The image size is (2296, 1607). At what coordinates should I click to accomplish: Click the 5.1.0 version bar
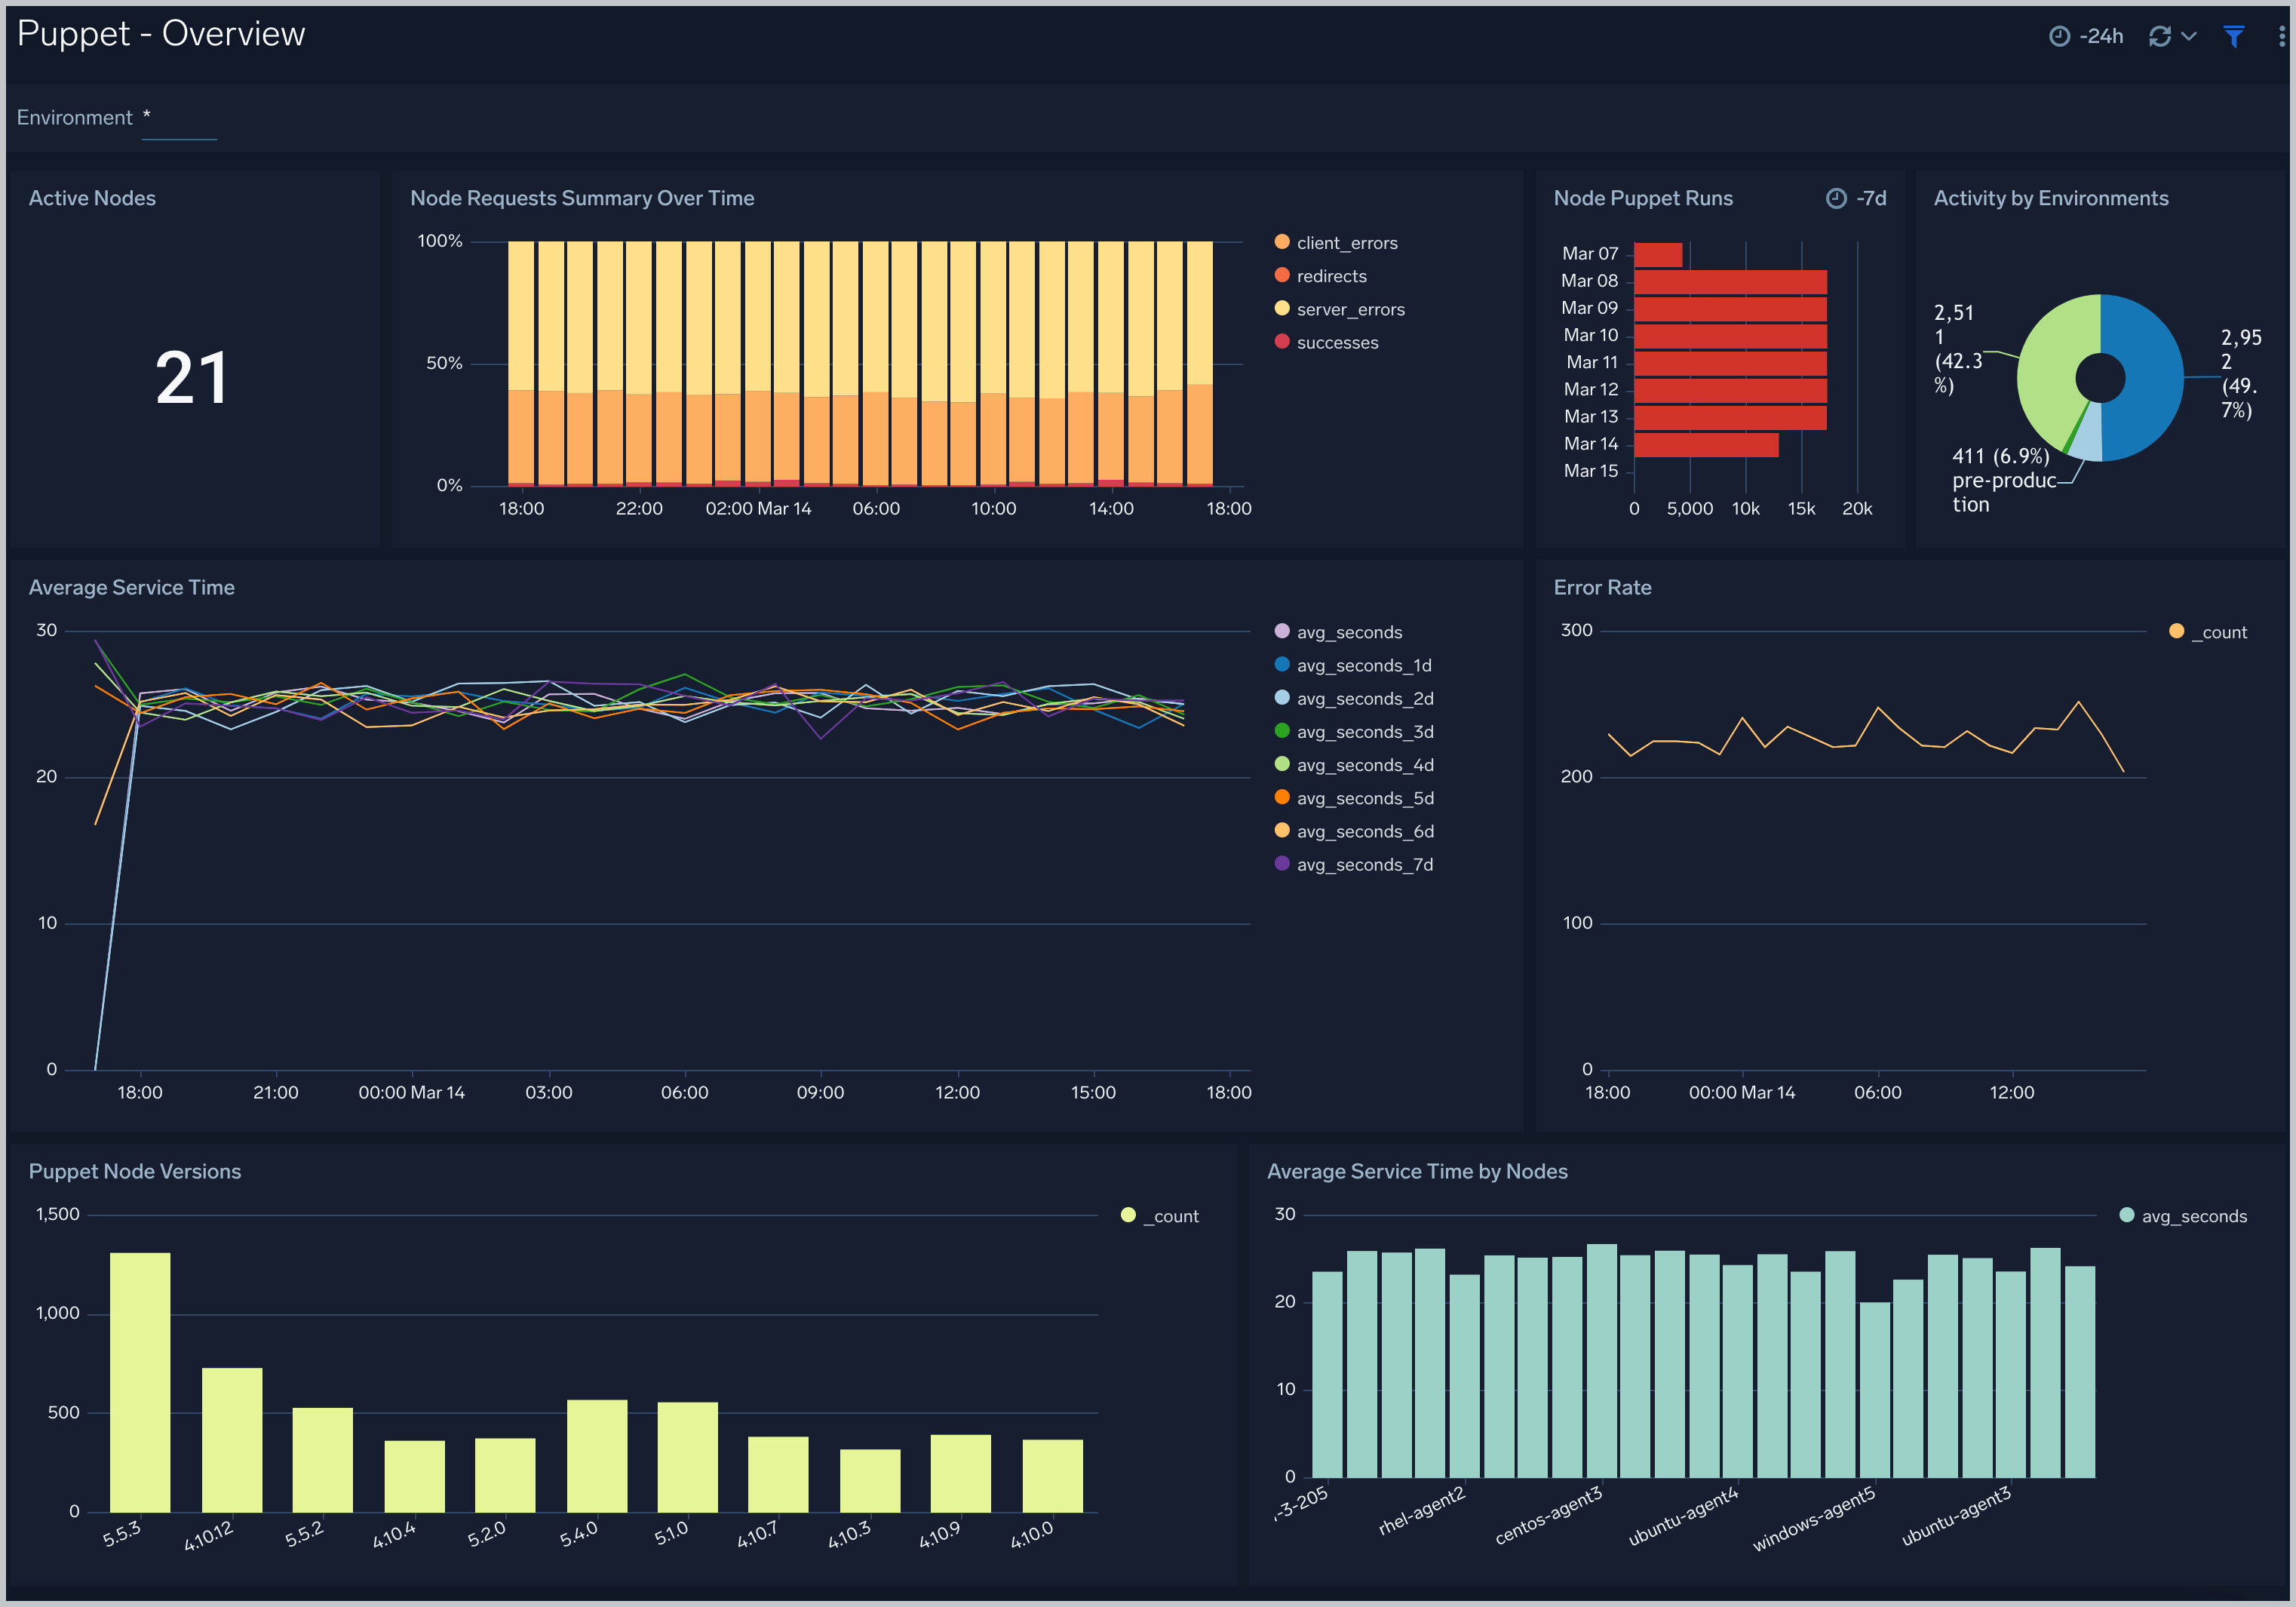click(x=688, y=1457)
